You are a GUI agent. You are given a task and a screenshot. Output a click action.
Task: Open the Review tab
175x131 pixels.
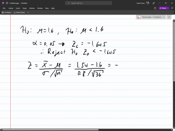40,8
